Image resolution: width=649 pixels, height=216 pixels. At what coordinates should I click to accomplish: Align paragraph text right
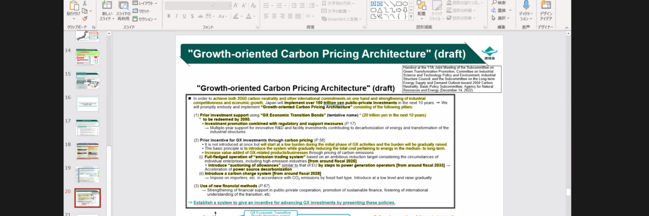click(x=282, y=16)
